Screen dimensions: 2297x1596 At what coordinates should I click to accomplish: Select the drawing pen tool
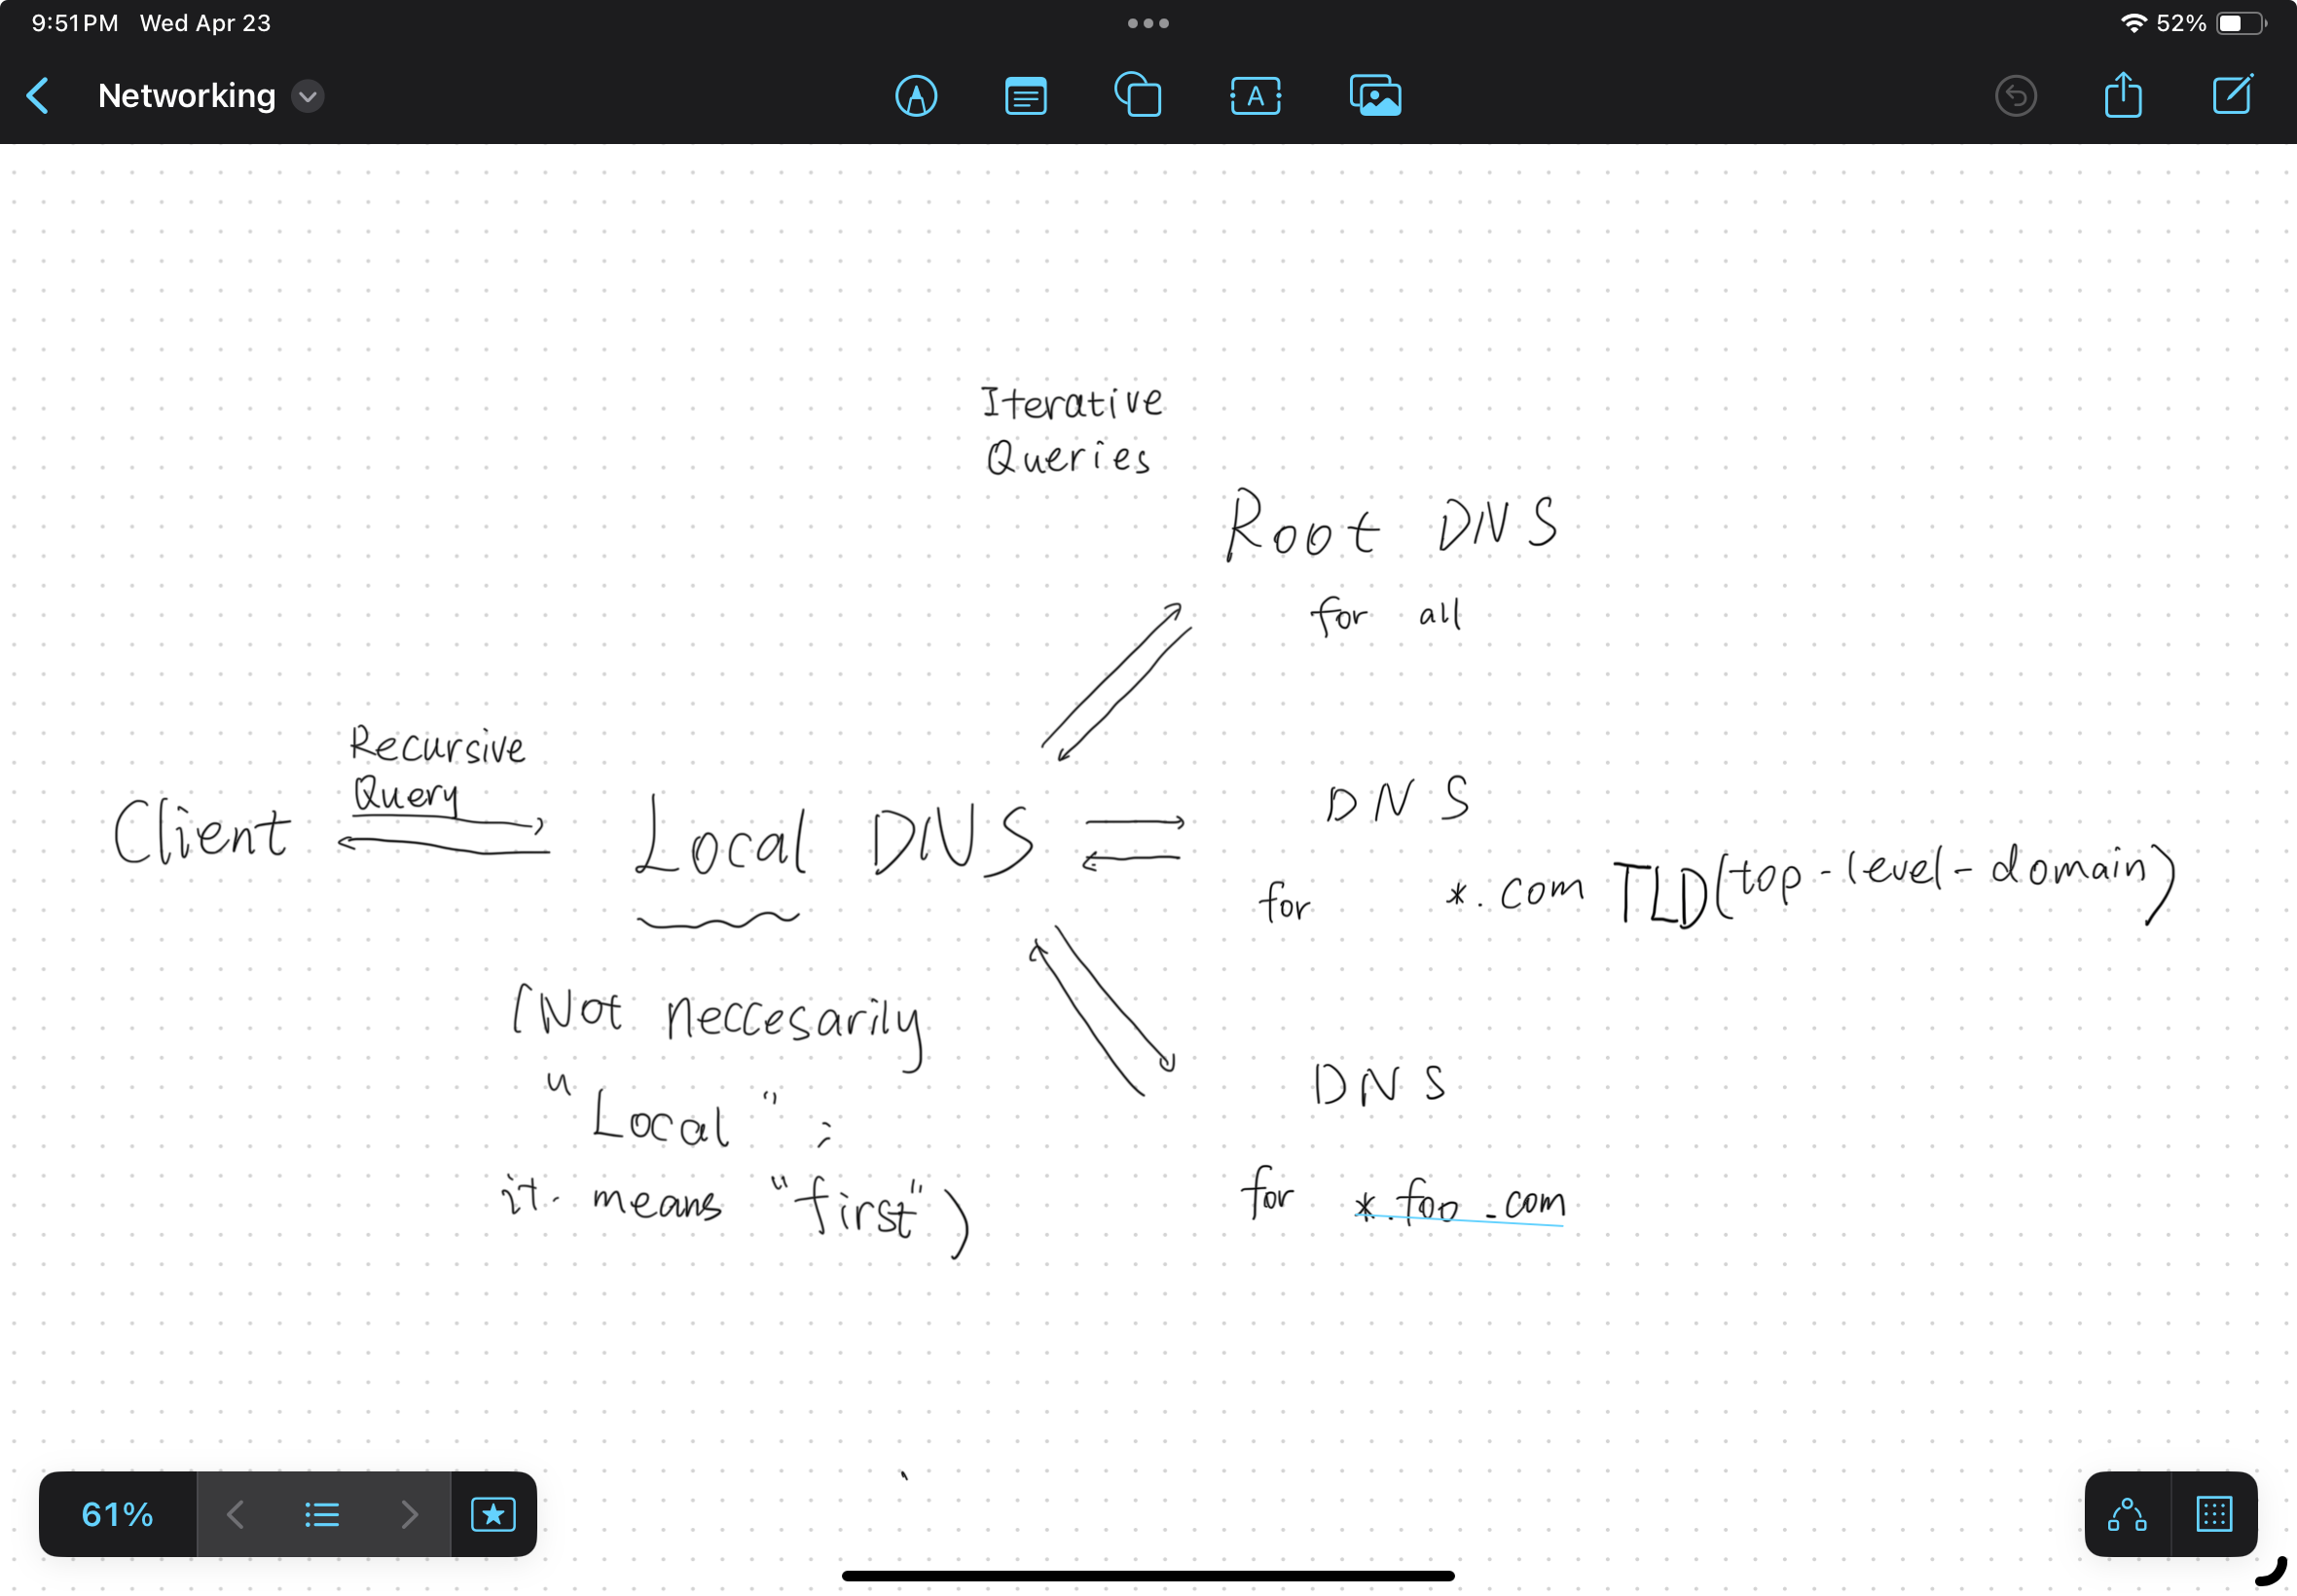pos(917,95)
